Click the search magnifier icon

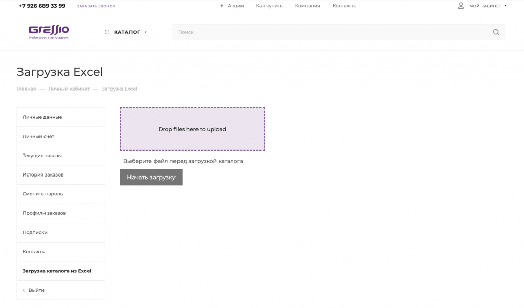point(496,32)
